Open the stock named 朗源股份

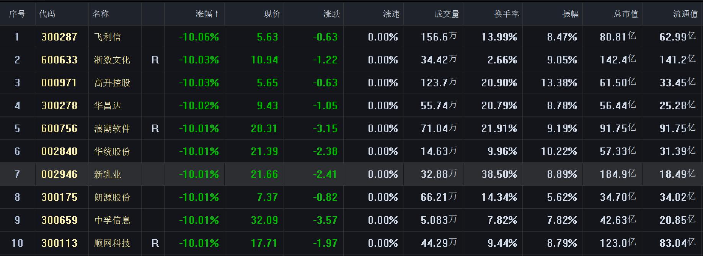pyautogui.click(x=112, y=198)
